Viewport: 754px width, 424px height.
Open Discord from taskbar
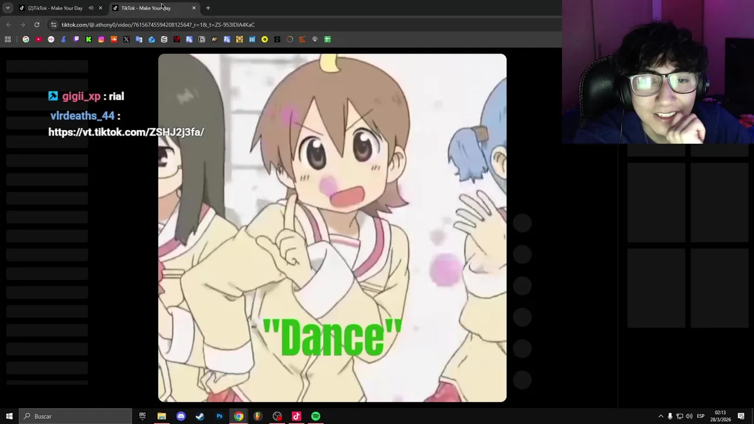click(x=181, y=416)
